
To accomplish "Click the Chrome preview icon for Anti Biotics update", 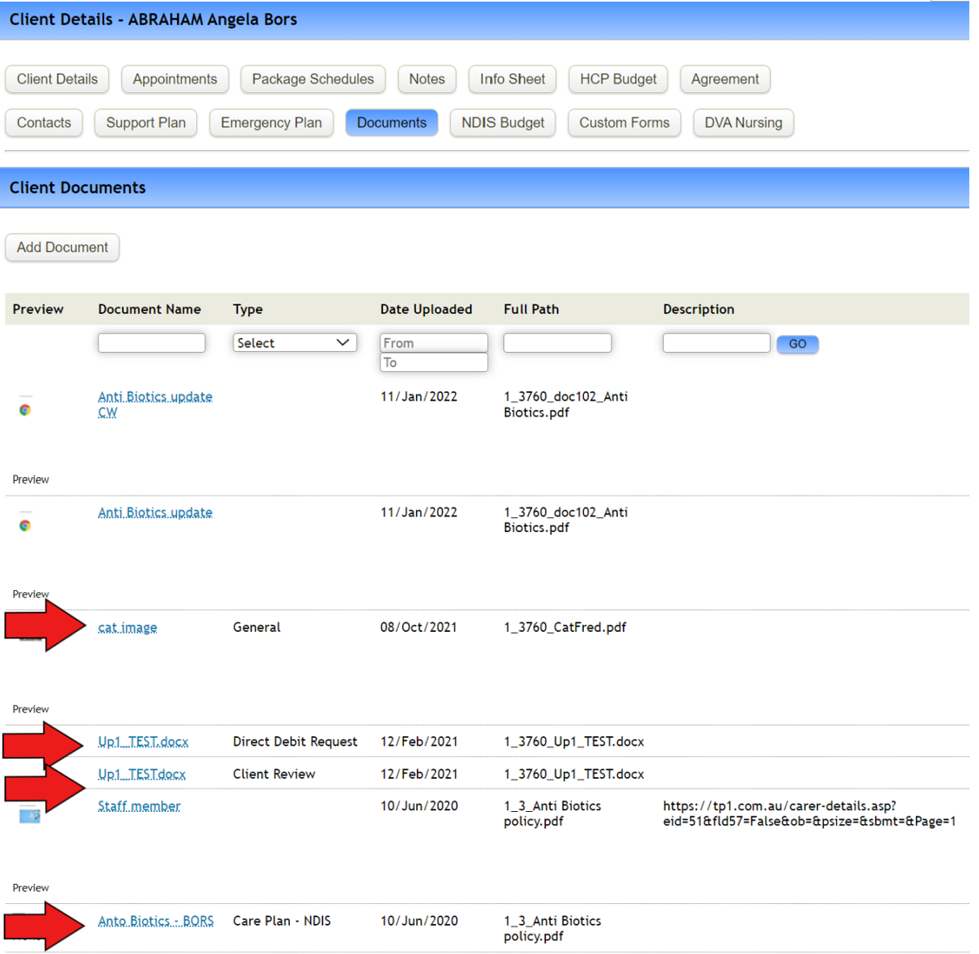I will point(25,525).
